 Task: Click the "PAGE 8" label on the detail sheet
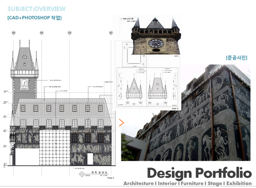(175, 108)
